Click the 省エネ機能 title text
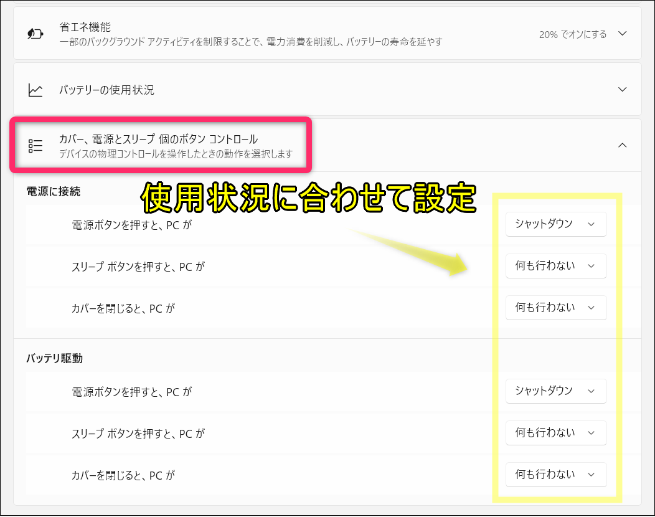This screenshot has height=517, width=655. 85,27
